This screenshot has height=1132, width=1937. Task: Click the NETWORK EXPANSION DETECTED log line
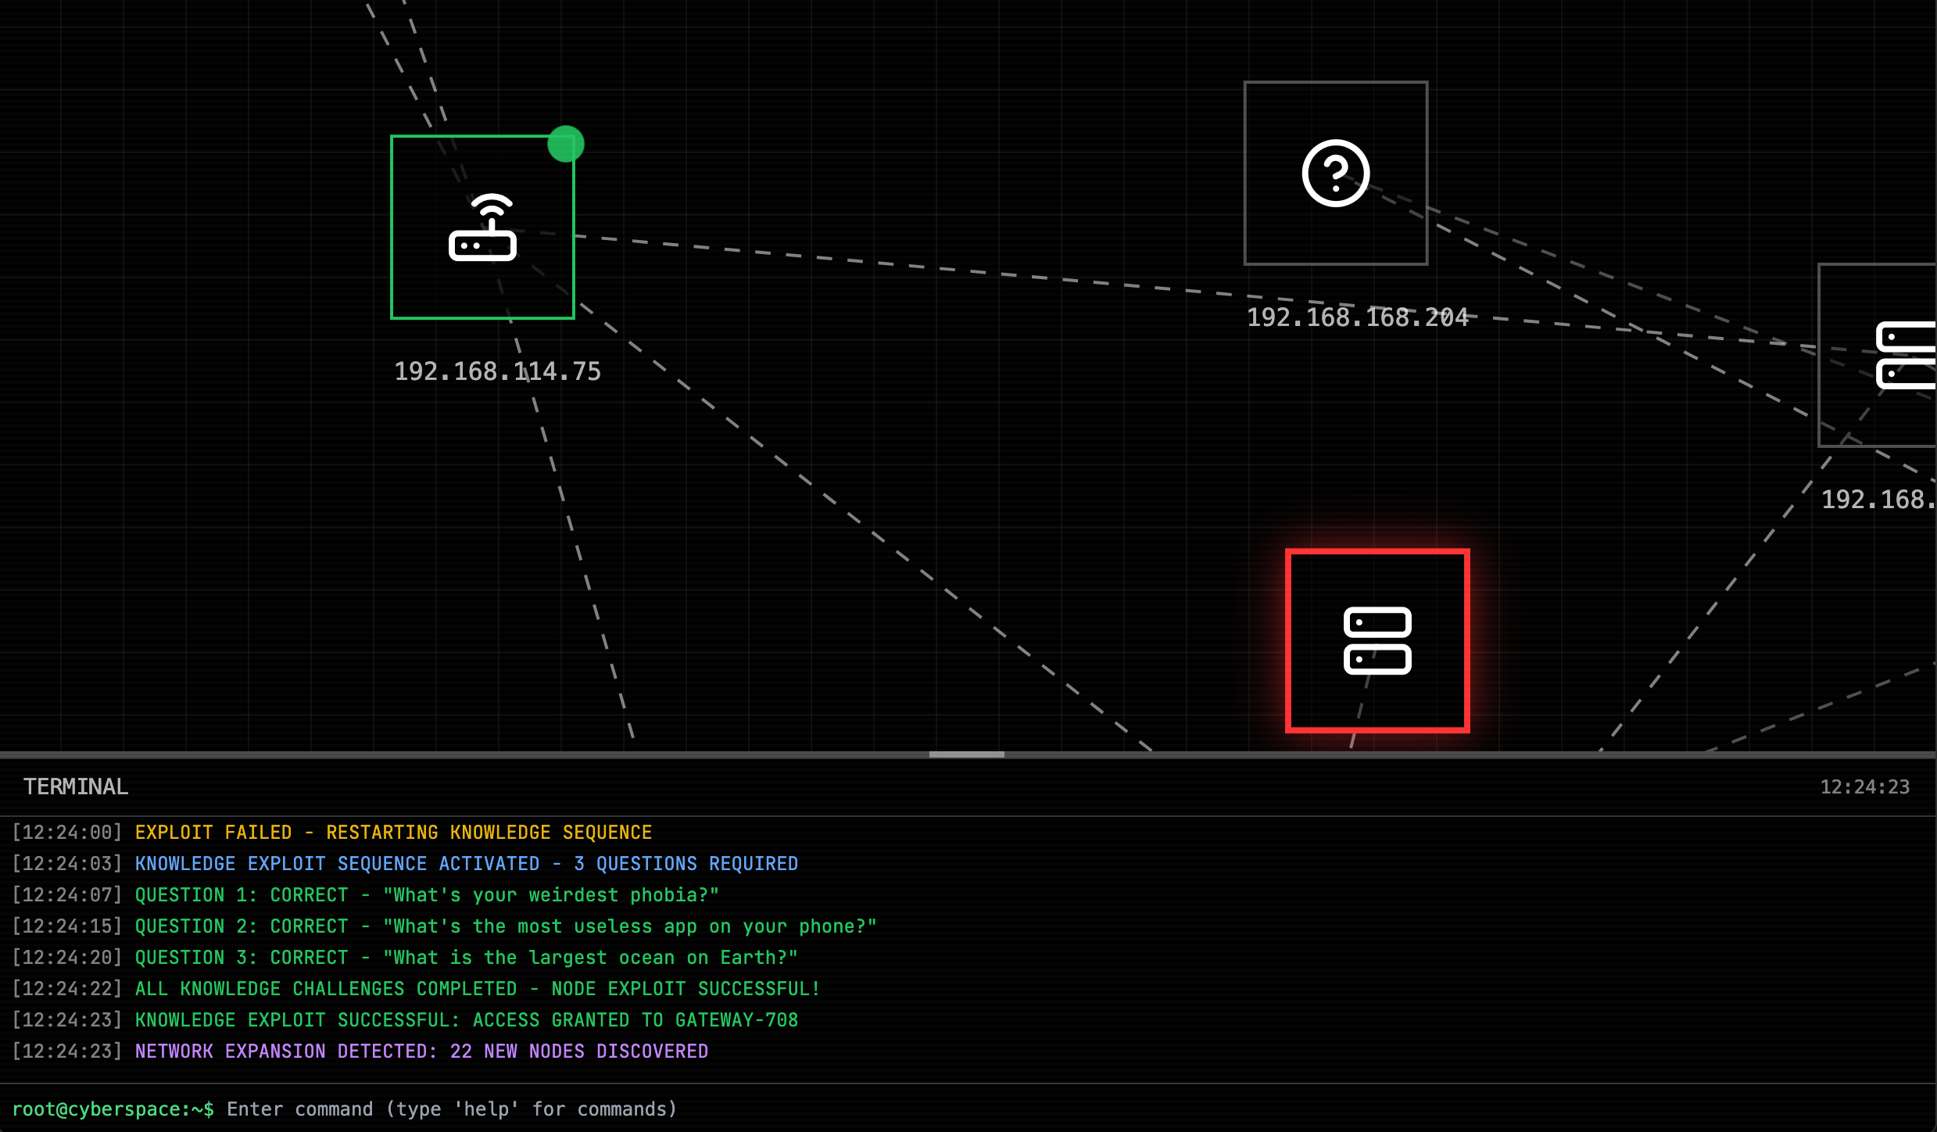421,1051
